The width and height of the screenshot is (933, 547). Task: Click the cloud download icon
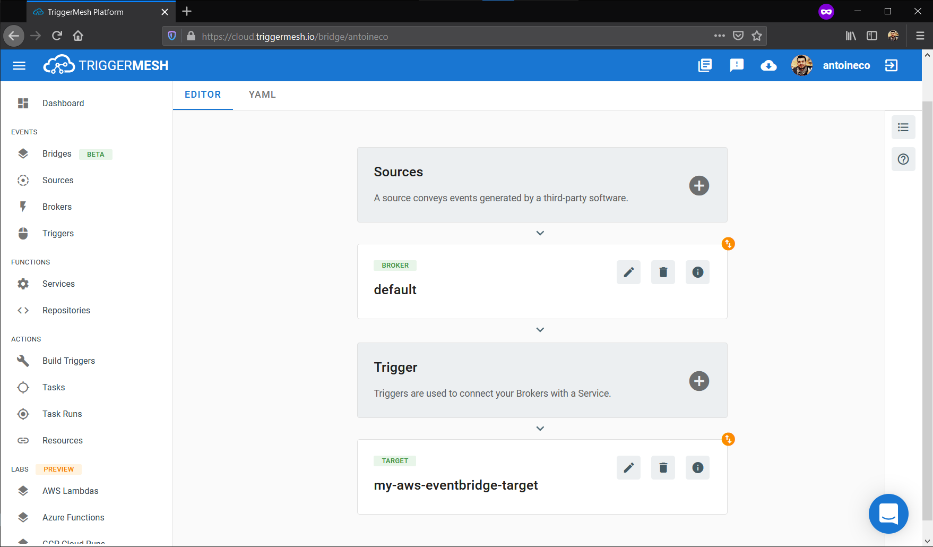click(768, 65)
